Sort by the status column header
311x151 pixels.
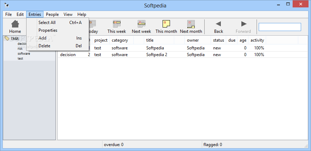point(218,40)
